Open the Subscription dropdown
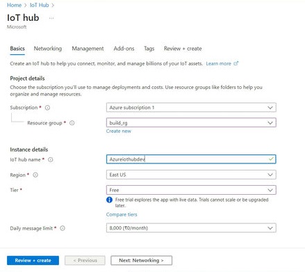 coord(191,108)
